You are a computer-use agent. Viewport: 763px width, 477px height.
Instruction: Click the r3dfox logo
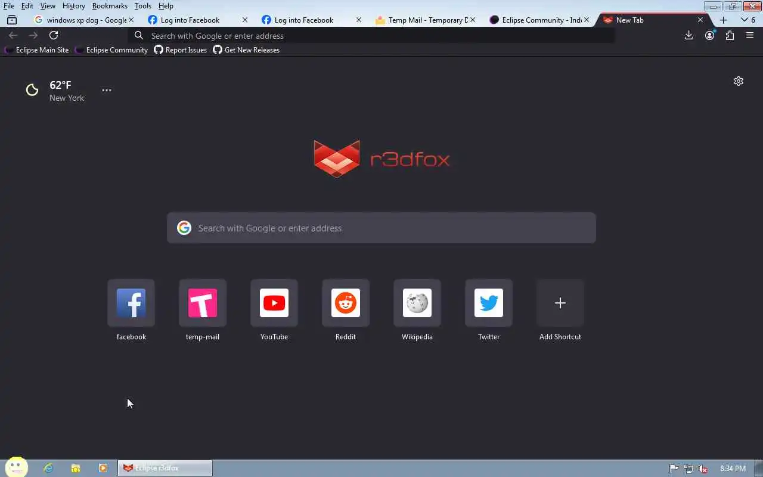pos(381,159)
